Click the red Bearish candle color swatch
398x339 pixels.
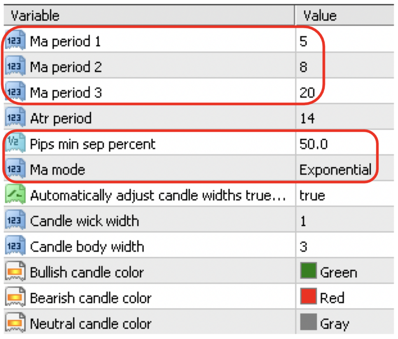pyautogui.click(x=308, y=298)
